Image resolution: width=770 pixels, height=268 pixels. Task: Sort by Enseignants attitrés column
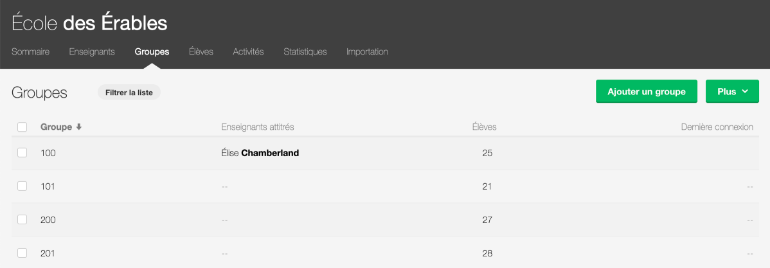258,127
